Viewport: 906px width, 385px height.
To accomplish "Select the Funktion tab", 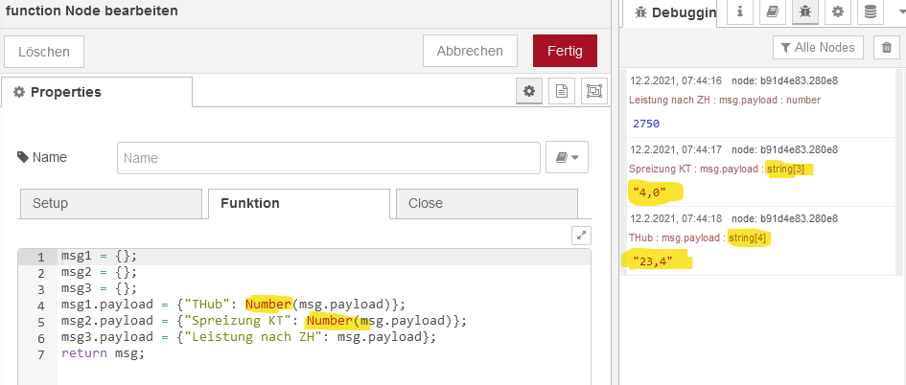I will pos(299,203).
